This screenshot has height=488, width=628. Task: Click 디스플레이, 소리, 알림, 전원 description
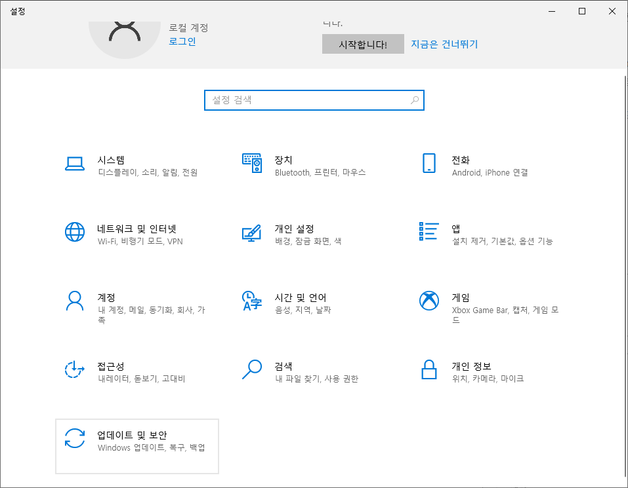[x=148, y=172]
